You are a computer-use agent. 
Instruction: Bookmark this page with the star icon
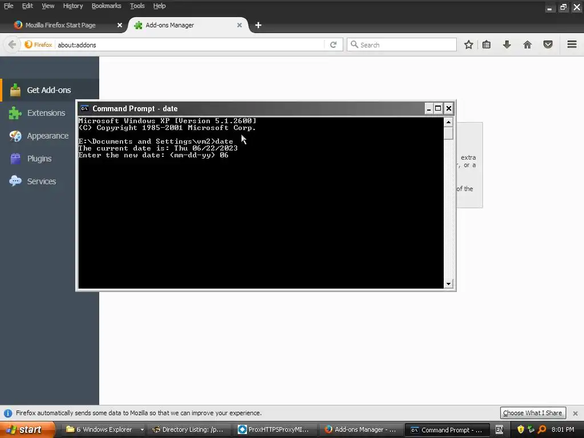(x=469, y=44)
